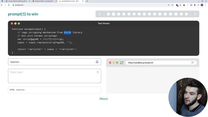Screen dimensions: 208x117
Task: Switch to the Cross Site Scripting (XSS) tab
Action: [18, 1]
